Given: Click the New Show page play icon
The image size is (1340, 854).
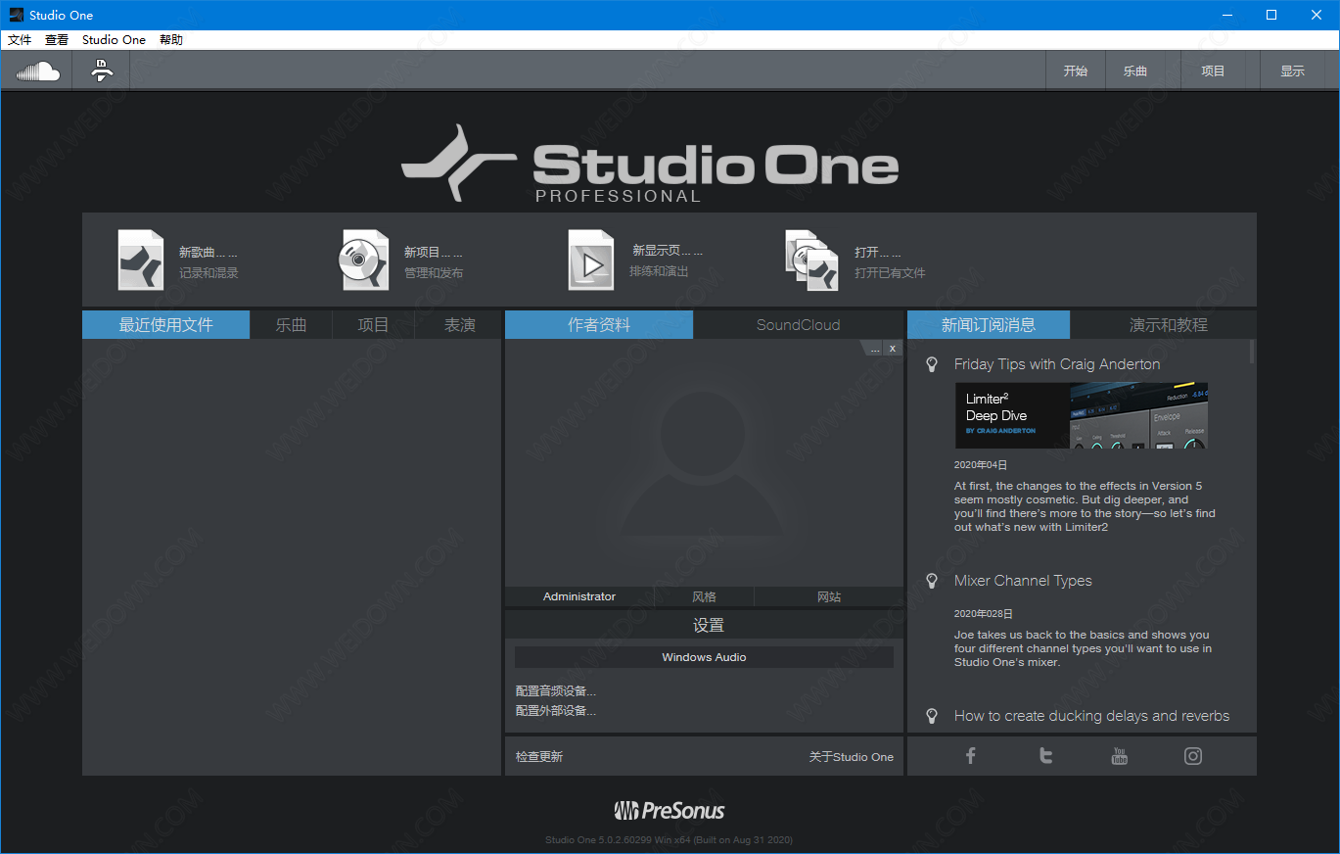Looking at the screenshot, I should coord(590,261).
